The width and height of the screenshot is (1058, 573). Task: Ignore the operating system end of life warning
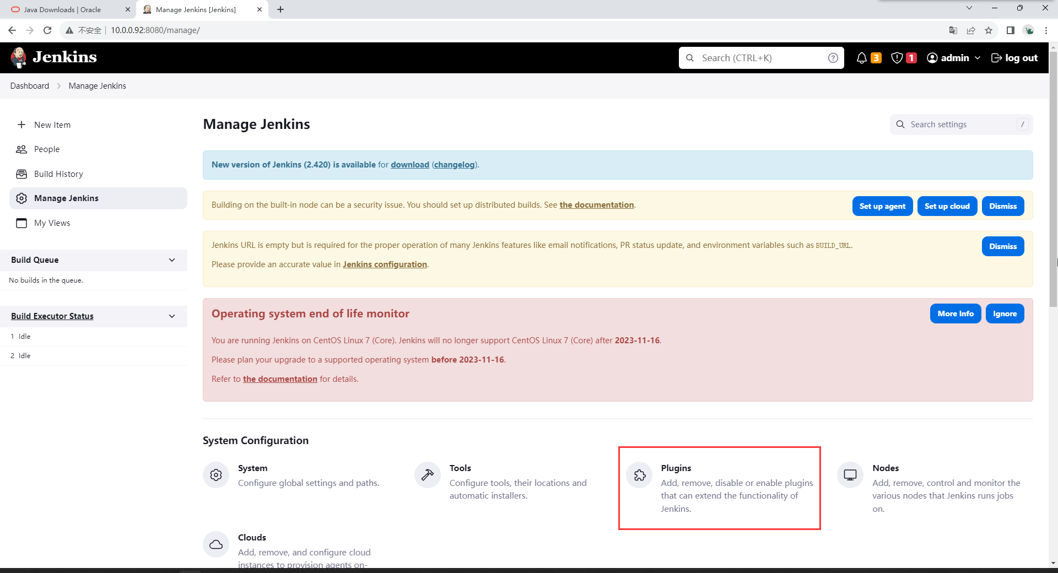click(1005, 313)
